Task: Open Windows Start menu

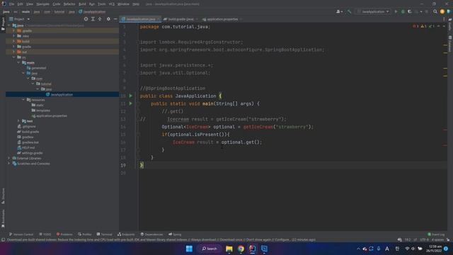Action: [189, 249]
